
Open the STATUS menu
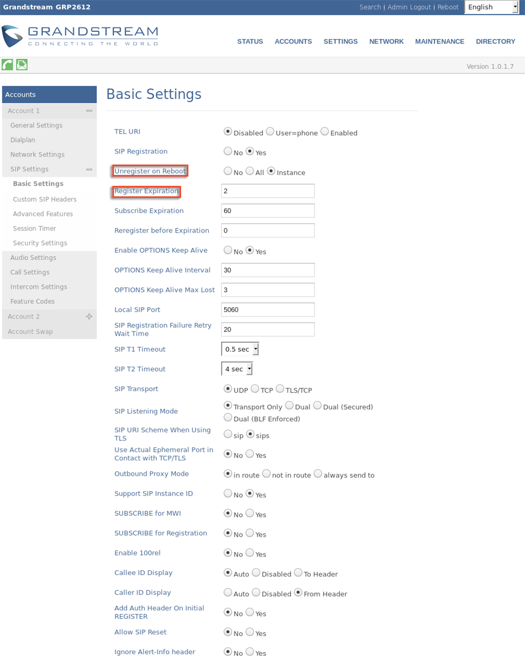[250, 42]
